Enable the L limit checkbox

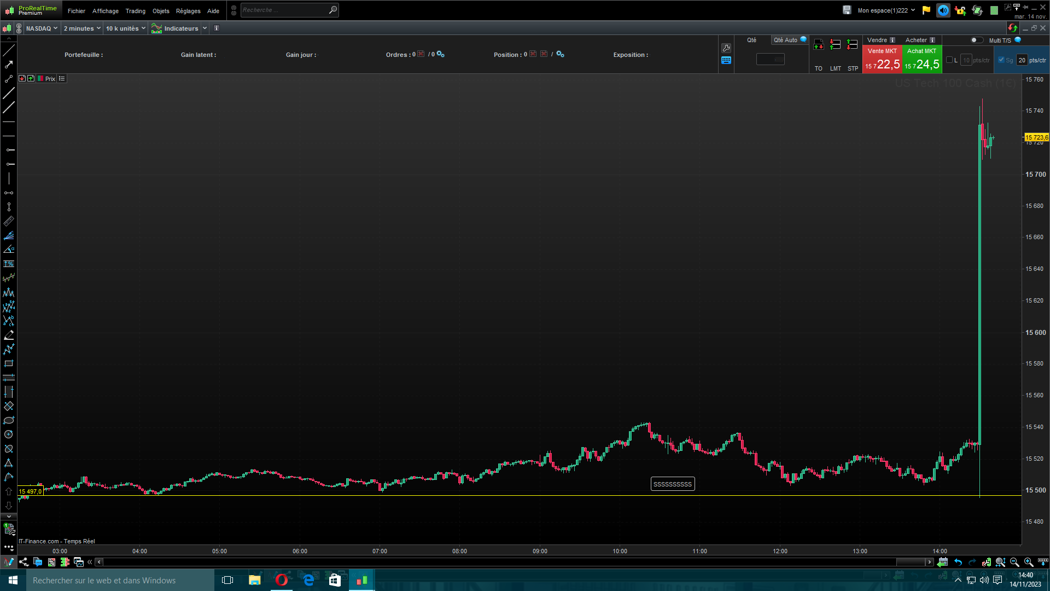[x=949, y=60]
